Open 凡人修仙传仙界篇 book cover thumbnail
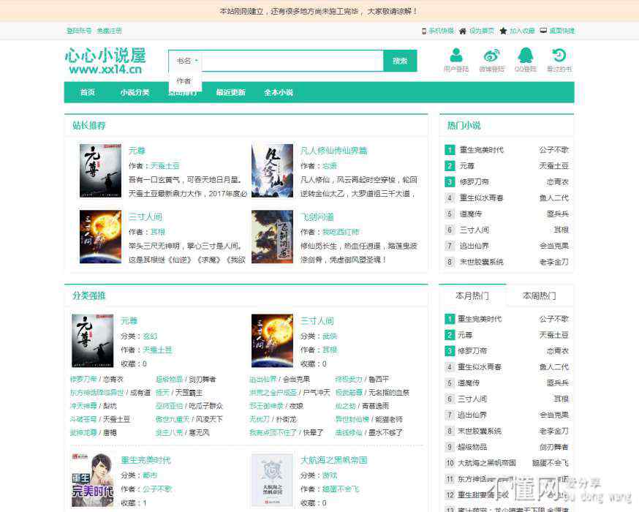 272,170
